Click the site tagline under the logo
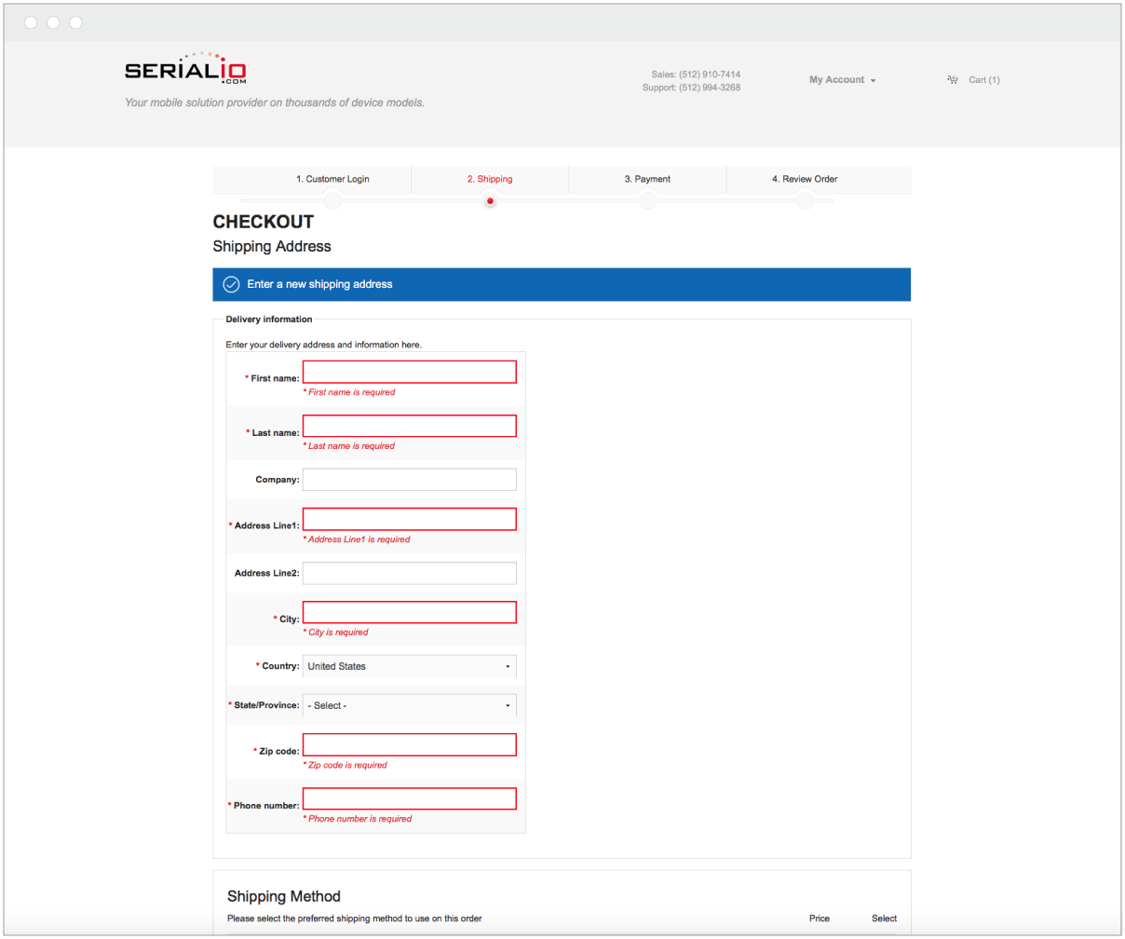The width and height of the screenshot is (1125, 939). coord(275,102)
